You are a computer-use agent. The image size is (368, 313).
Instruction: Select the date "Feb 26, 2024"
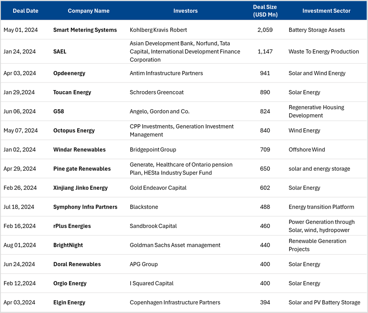(20, 188)
